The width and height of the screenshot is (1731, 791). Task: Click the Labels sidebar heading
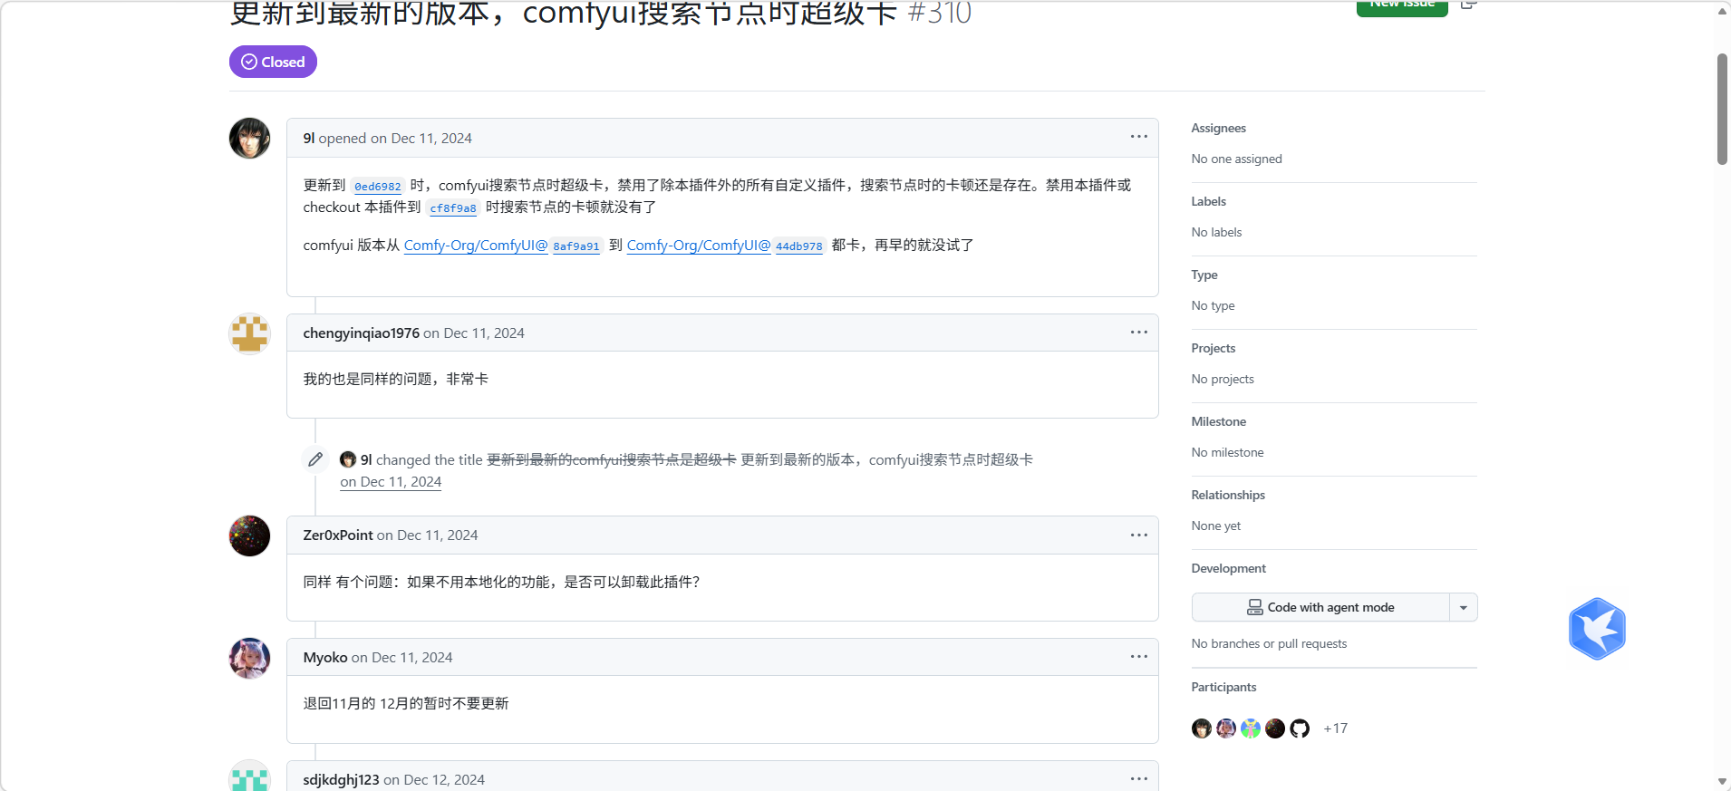[x=1208, y=201]
